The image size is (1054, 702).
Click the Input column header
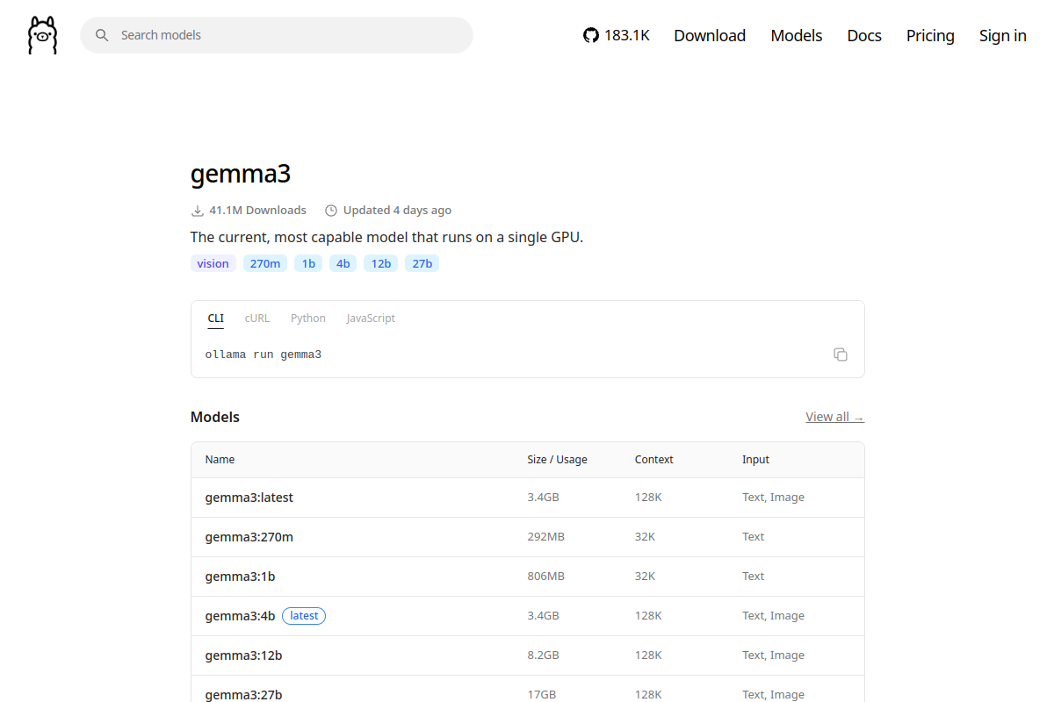(755, 460)
